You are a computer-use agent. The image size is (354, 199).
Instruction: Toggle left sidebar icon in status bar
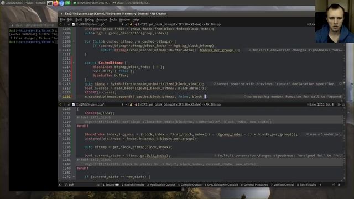[60, 185]
